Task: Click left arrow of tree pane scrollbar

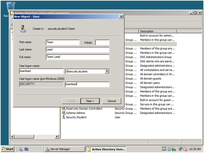Action: (x=12, y=136)
